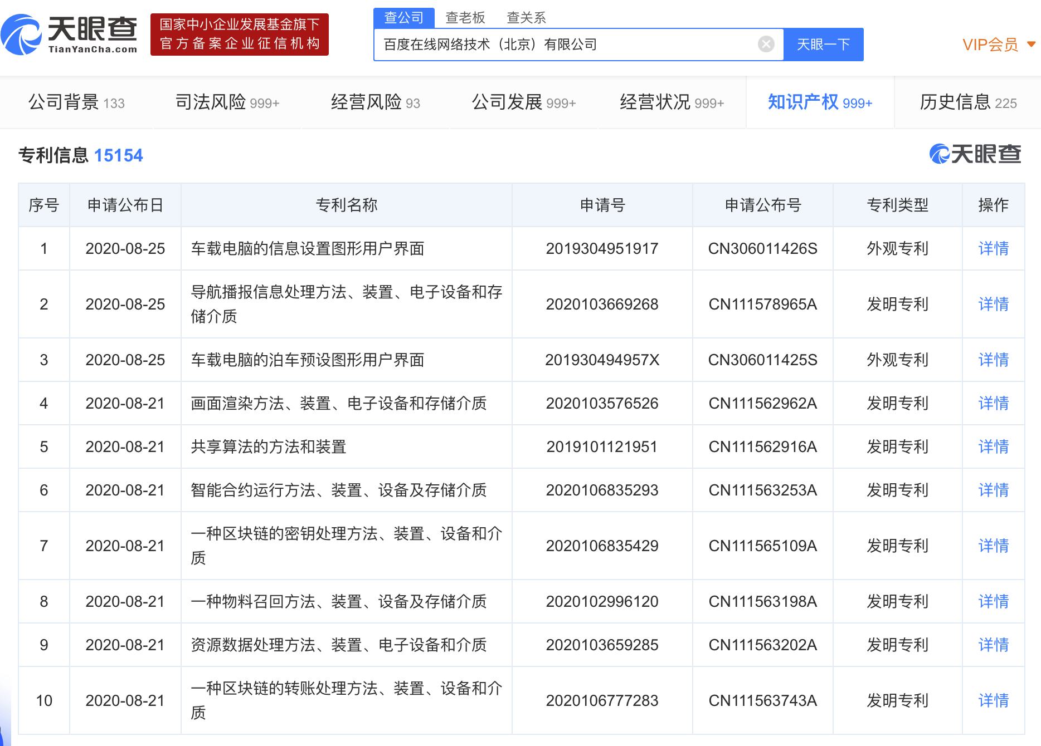Click the 专利名称 column header
The image size is (1041, 746).
[x=347, y=205]
